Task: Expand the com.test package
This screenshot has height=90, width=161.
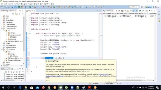Action: 6,39
